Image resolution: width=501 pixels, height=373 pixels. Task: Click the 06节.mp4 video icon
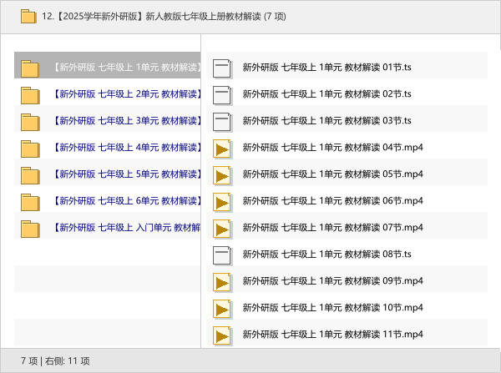point(222,202)
